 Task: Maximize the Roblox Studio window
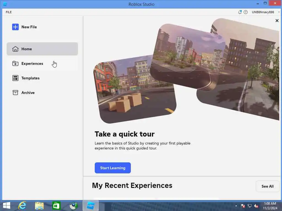point(265,3)
